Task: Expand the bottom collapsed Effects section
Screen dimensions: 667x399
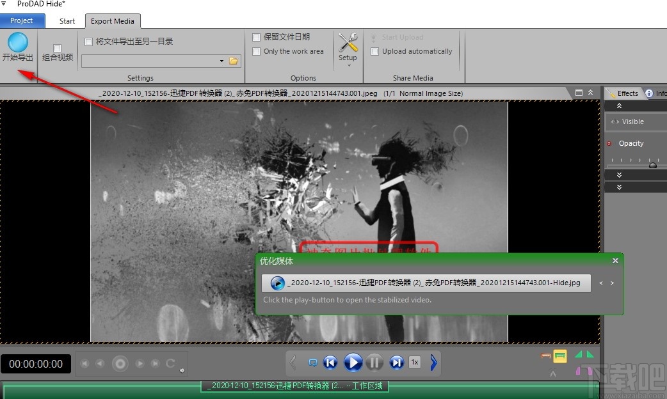Action: tap(620, 187)
